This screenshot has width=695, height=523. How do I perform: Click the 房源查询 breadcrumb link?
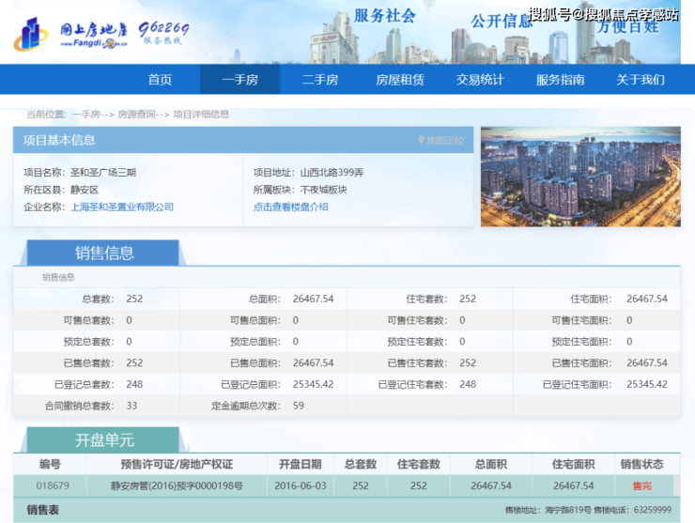136,115
